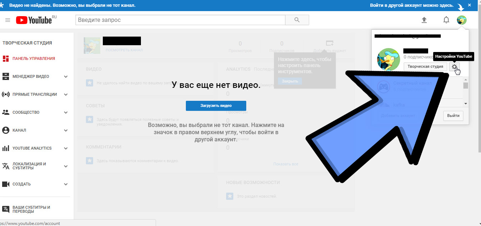Expand Прямые трансляции section

point(66,94)
